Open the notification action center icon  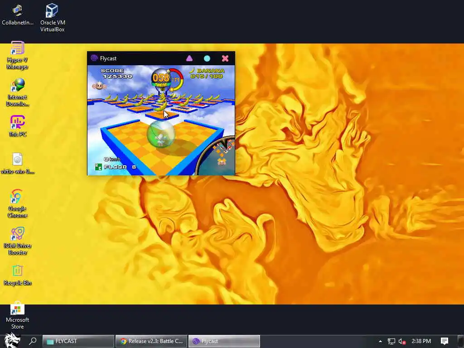pyautogui.click(x=445, y=341)
